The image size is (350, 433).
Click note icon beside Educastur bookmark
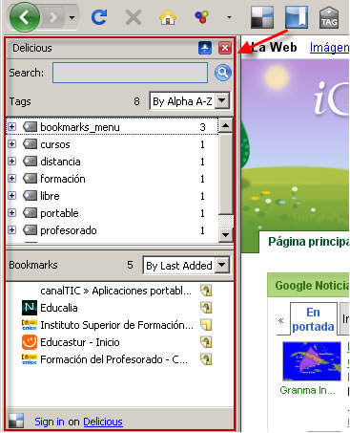click(x=206, y=342)
